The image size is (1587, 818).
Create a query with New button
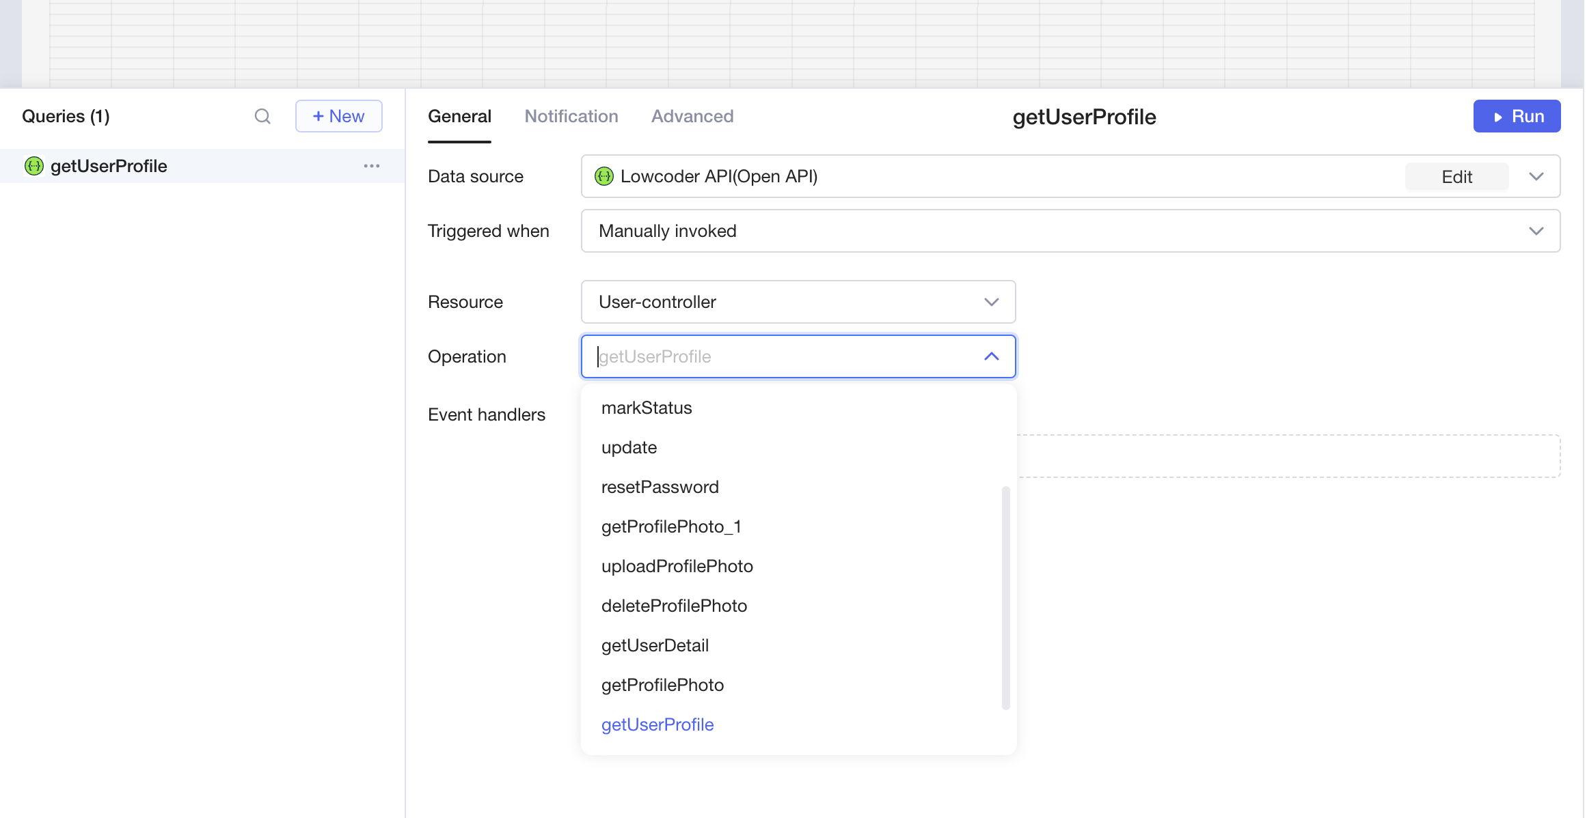pos(338,116)
